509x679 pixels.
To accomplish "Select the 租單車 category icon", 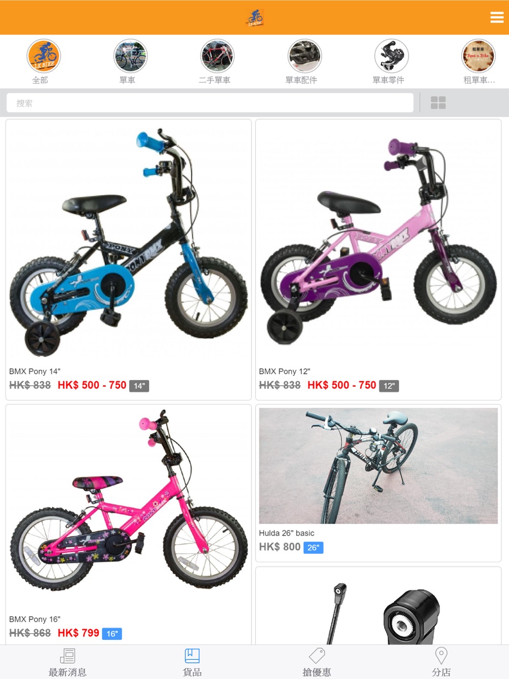I will point(478,56).
